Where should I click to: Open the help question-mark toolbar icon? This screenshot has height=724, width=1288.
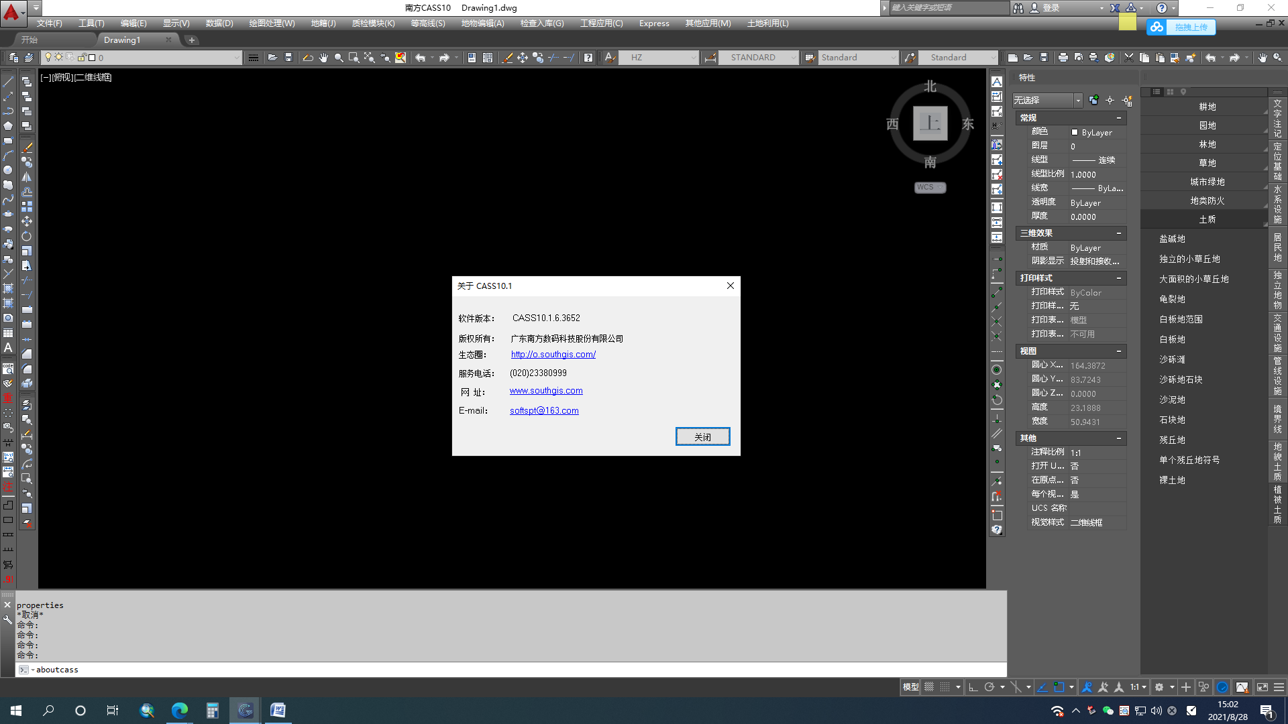[x=588, y=58]
